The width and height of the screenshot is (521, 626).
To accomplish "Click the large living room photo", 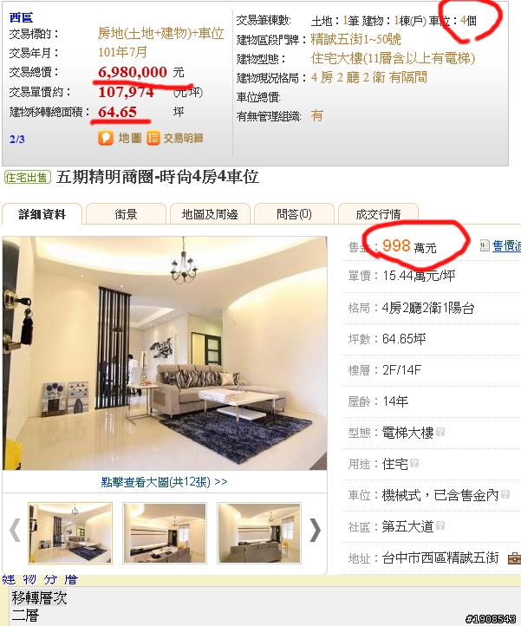I will coord(165,353).
